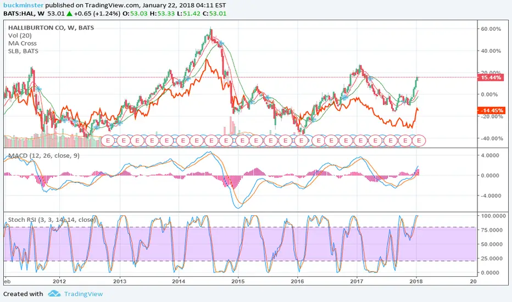
Task: Click the 50.0000 Stoch RSI axis value
Action: tap(492, 244)
